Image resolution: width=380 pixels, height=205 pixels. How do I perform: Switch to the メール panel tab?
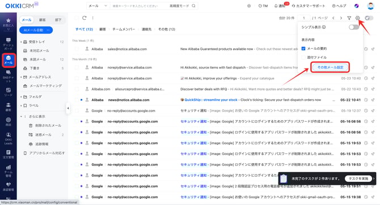pos(27,20)
